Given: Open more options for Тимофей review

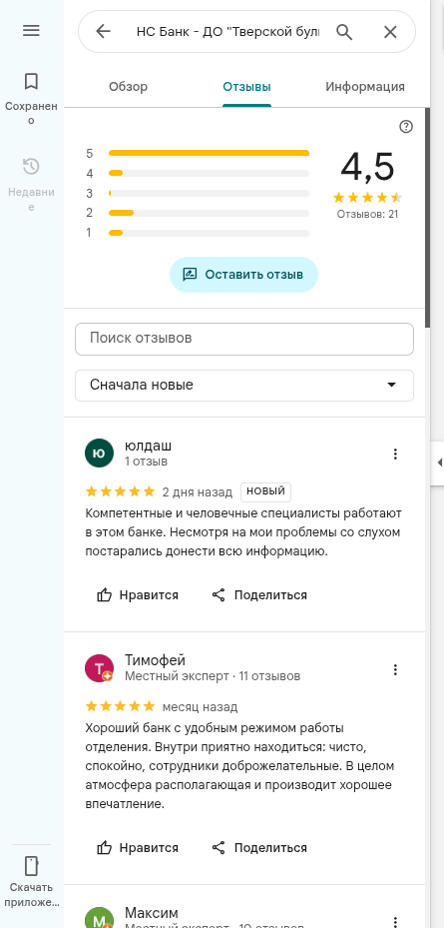Looking at the screenshot, I should (395, 669).
